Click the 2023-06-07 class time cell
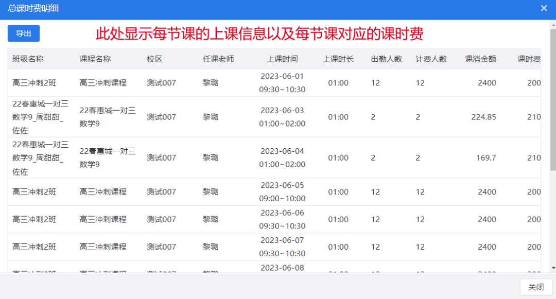This screenshot has width=556, height=299. click(x=282, y=247)
